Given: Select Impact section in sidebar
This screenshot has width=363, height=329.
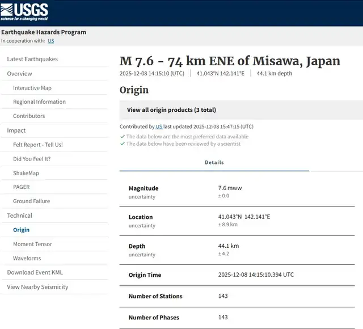Looking at the screenshot, I should (x=16, y=130).
